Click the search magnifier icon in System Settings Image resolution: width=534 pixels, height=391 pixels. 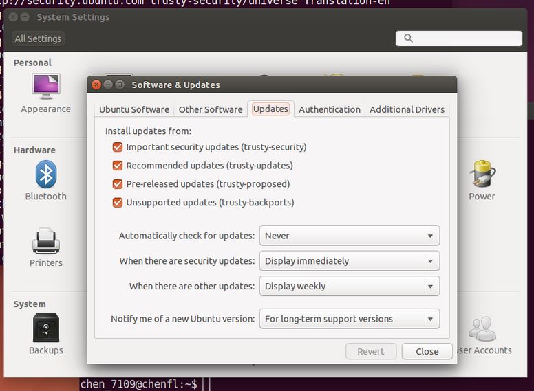pyautogui.click(x=408, y=38)
